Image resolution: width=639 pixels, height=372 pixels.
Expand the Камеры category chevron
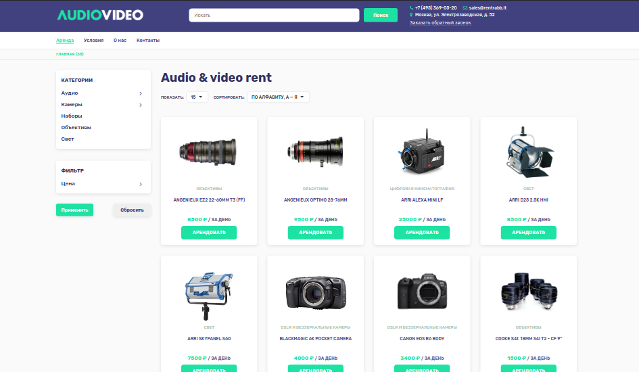(x=141, y=105)
